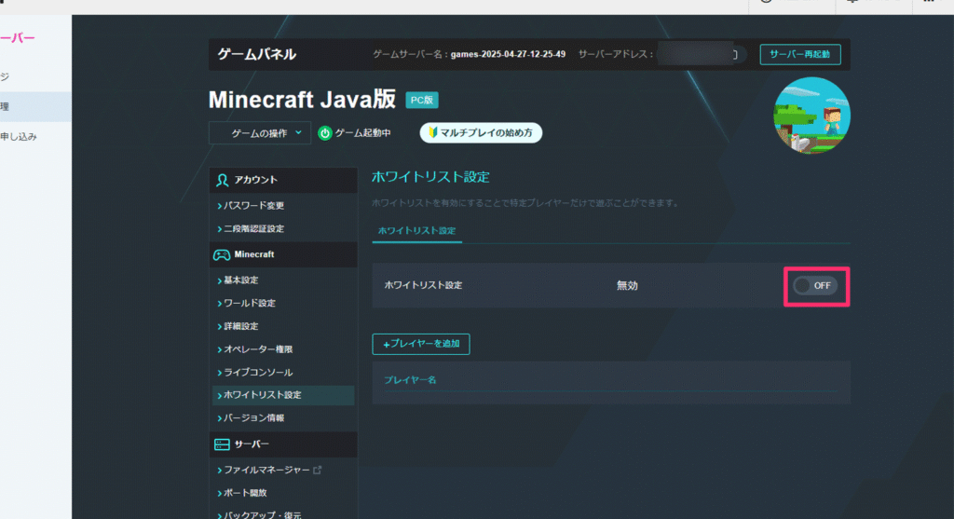Click the Minecraft gamepad icon

point(222,255)
